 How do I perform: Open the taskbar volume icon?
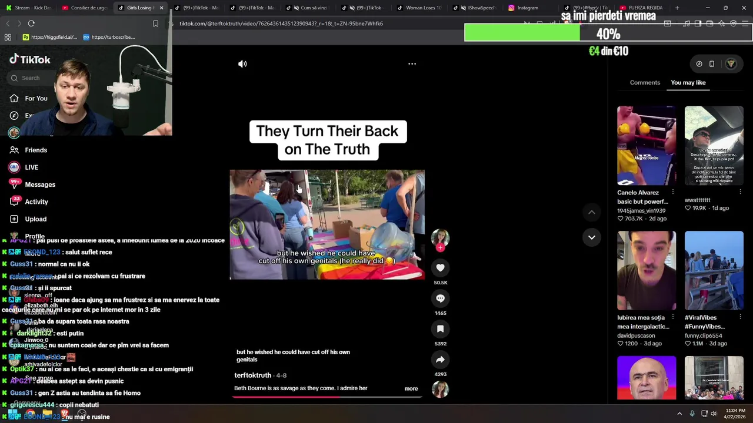[715, 414]
